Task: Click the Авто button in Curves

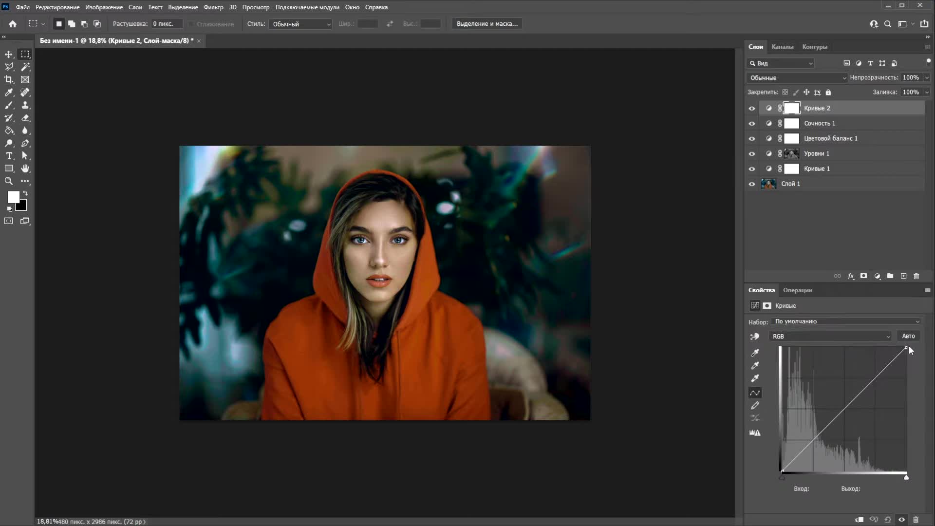Action: [x=908, y=336]
